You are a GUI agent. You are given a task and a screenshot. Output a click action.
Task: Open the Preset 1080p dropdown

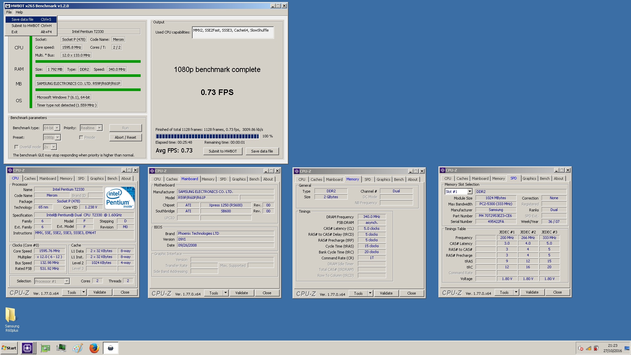(x=58, y=137)
